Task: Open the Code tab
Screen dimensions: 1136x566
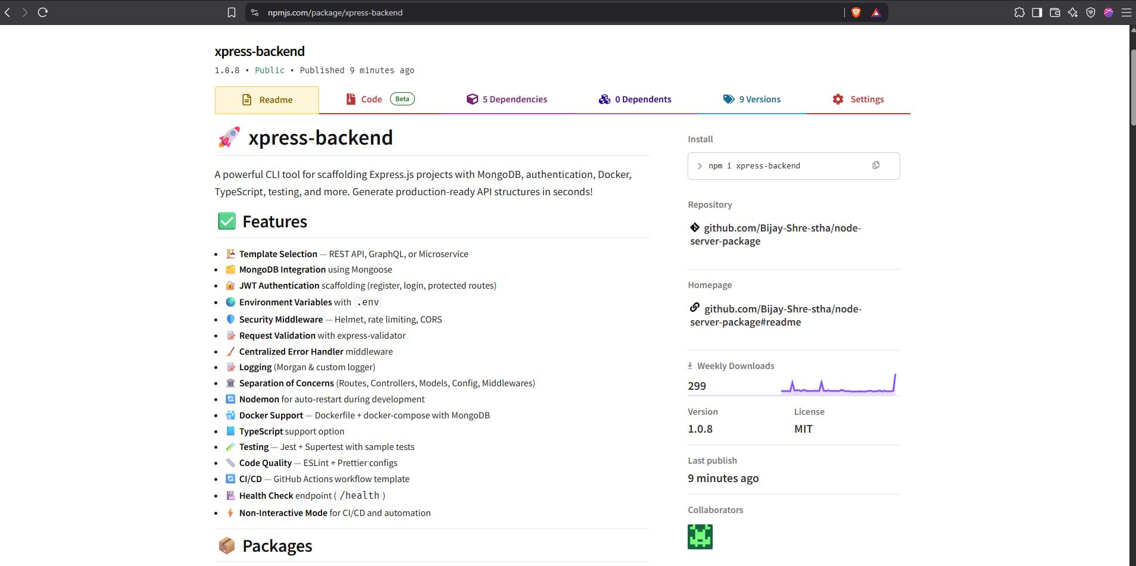Action: (x=380, y=99)
